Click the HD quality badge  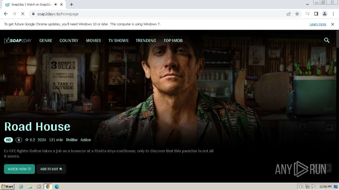[8, 140]
